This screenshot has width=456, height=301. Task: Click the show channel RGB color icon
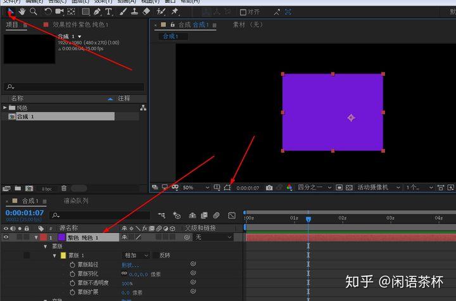[x=289, y=188]
